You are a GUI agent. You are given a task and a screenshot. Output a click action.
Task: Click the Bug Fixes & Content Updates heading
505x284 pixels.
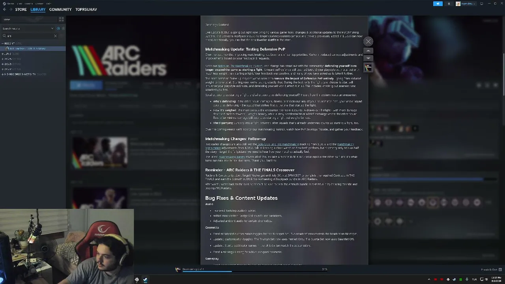click(x=241, y=198)
